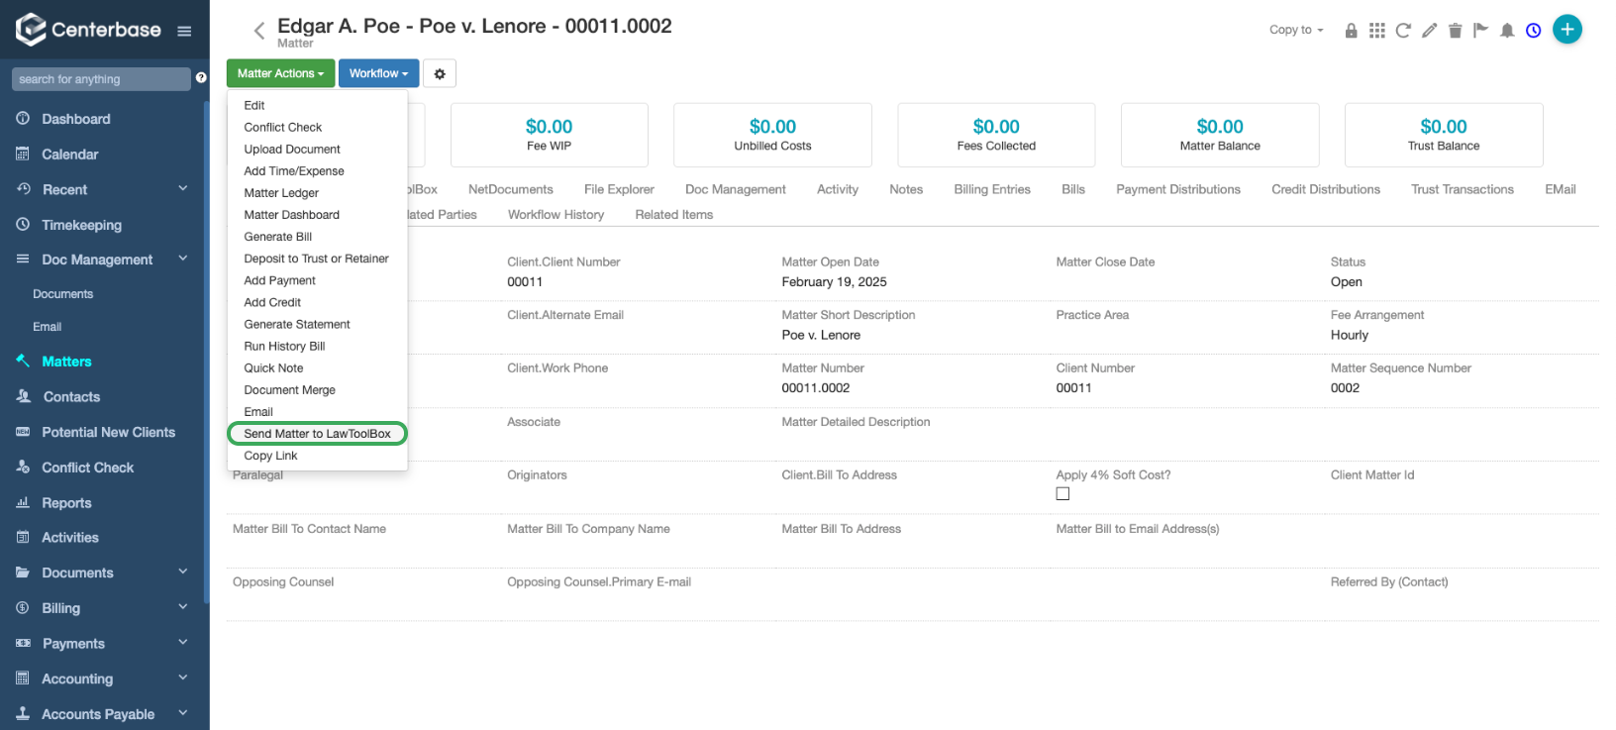
Task: Open the Trust Transactions tab
Action: pos(1463,189)
